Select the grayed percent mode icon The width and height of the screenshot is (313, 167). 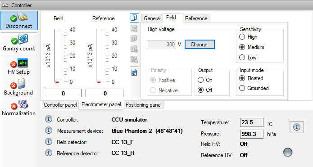tap(134, 28)
